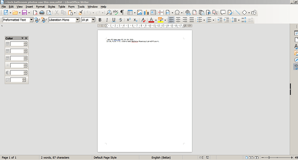Screen dimensions: 298x160
Task: Insert an image using the toolbar icon
Action: pos(139,12)
